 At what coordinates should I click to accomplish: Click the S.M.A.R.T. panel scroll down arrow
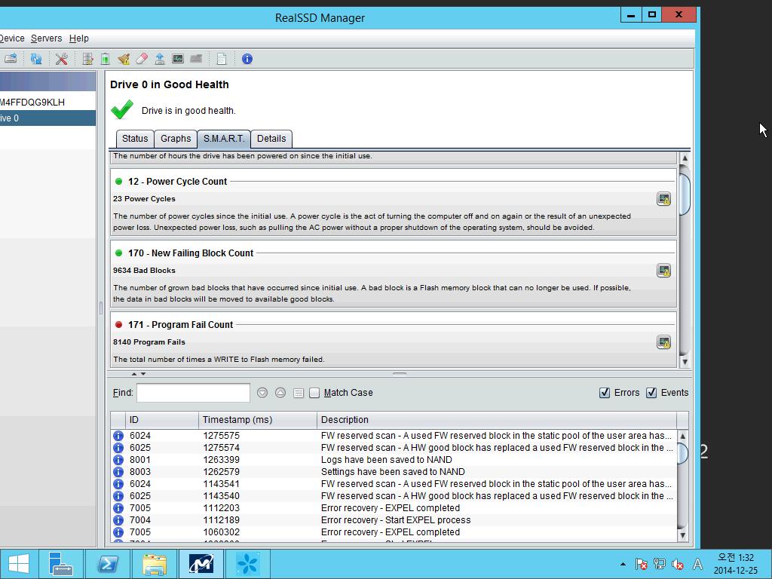[x=685, y=362]
